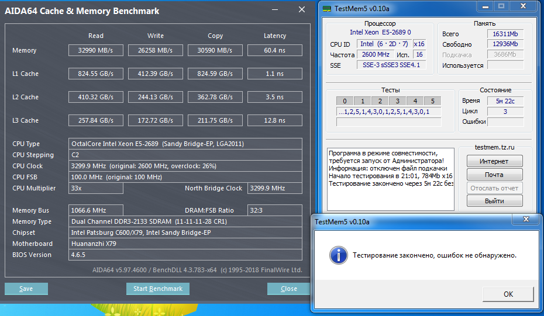Click L2 Cache Copy 362.78 GB/s
This screenshot has width=544, height=316.
click(x=215, y=97)
